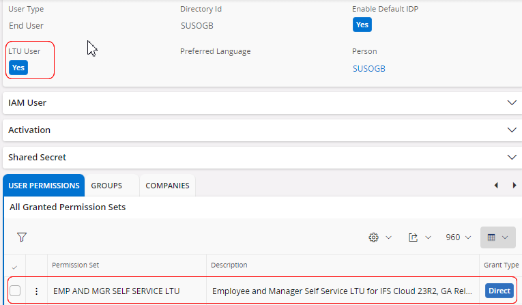Switch to the Companies tab
Viewport: 522px width, 305px height.
tap(167, 186)
